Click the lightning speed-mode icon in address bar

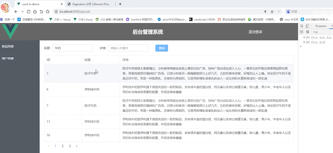pyautogui.click(x=265, y=11)
